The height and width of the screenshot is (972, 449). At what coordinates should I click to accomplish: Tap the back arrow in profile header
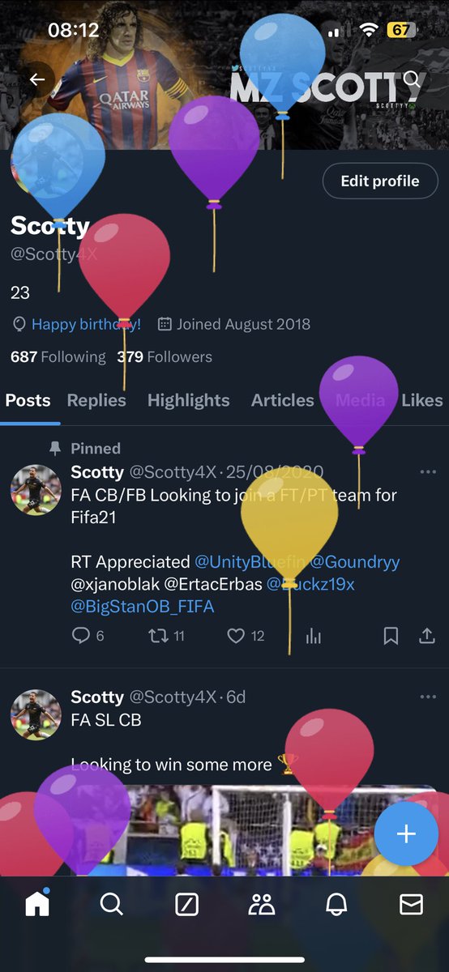click(36, 79)
